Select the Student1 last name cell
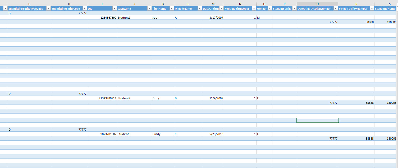The height and width of the screenshot is (168, 398). [x=134, y=18]
